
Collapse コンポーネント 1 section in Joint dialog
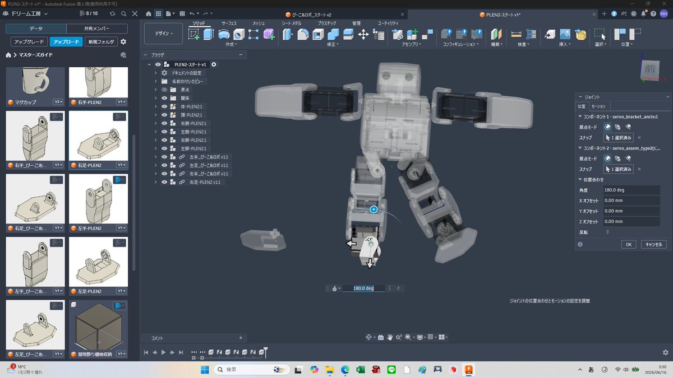[x=580, y=116]
